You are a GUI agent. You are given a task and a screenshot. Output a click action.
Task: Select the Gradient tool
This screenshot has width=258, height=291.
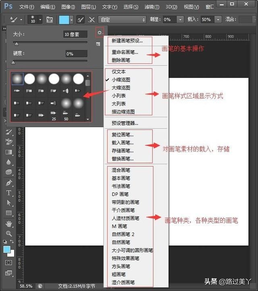pyautogui.click(x=9, y=153)
